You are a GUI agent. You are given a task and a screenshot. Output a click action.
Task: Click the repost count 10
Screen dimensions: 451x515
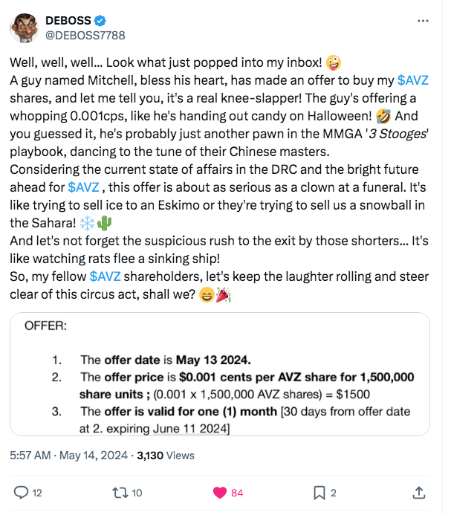tap(137, 492)
